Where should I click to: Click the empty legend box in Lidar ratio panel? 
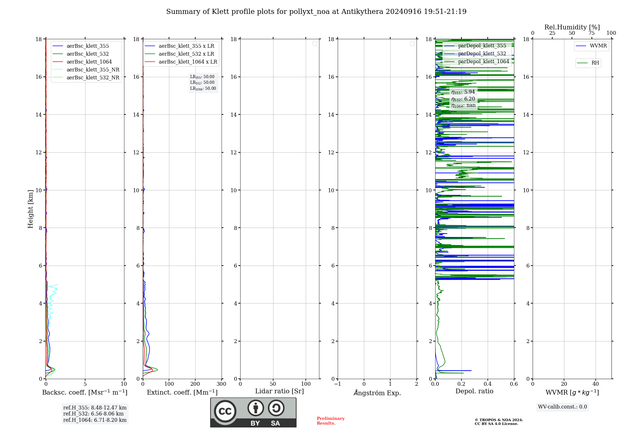point(315,44)
